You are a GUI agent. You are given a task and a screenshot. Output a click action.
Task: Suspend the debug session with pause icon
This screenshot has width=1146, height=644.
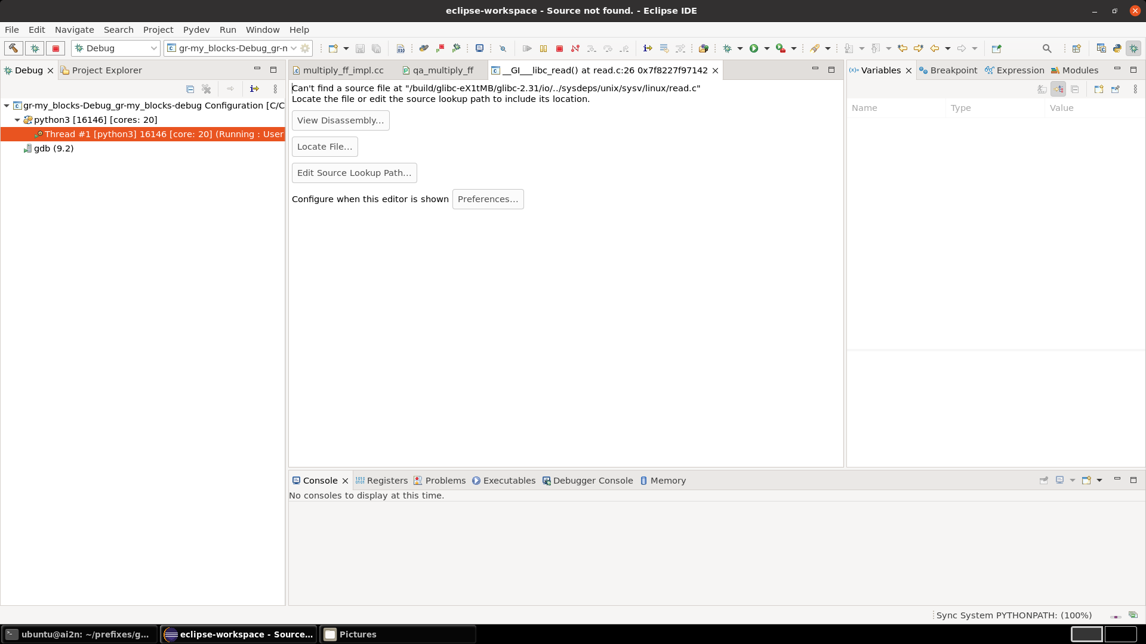tap(543, 48)
